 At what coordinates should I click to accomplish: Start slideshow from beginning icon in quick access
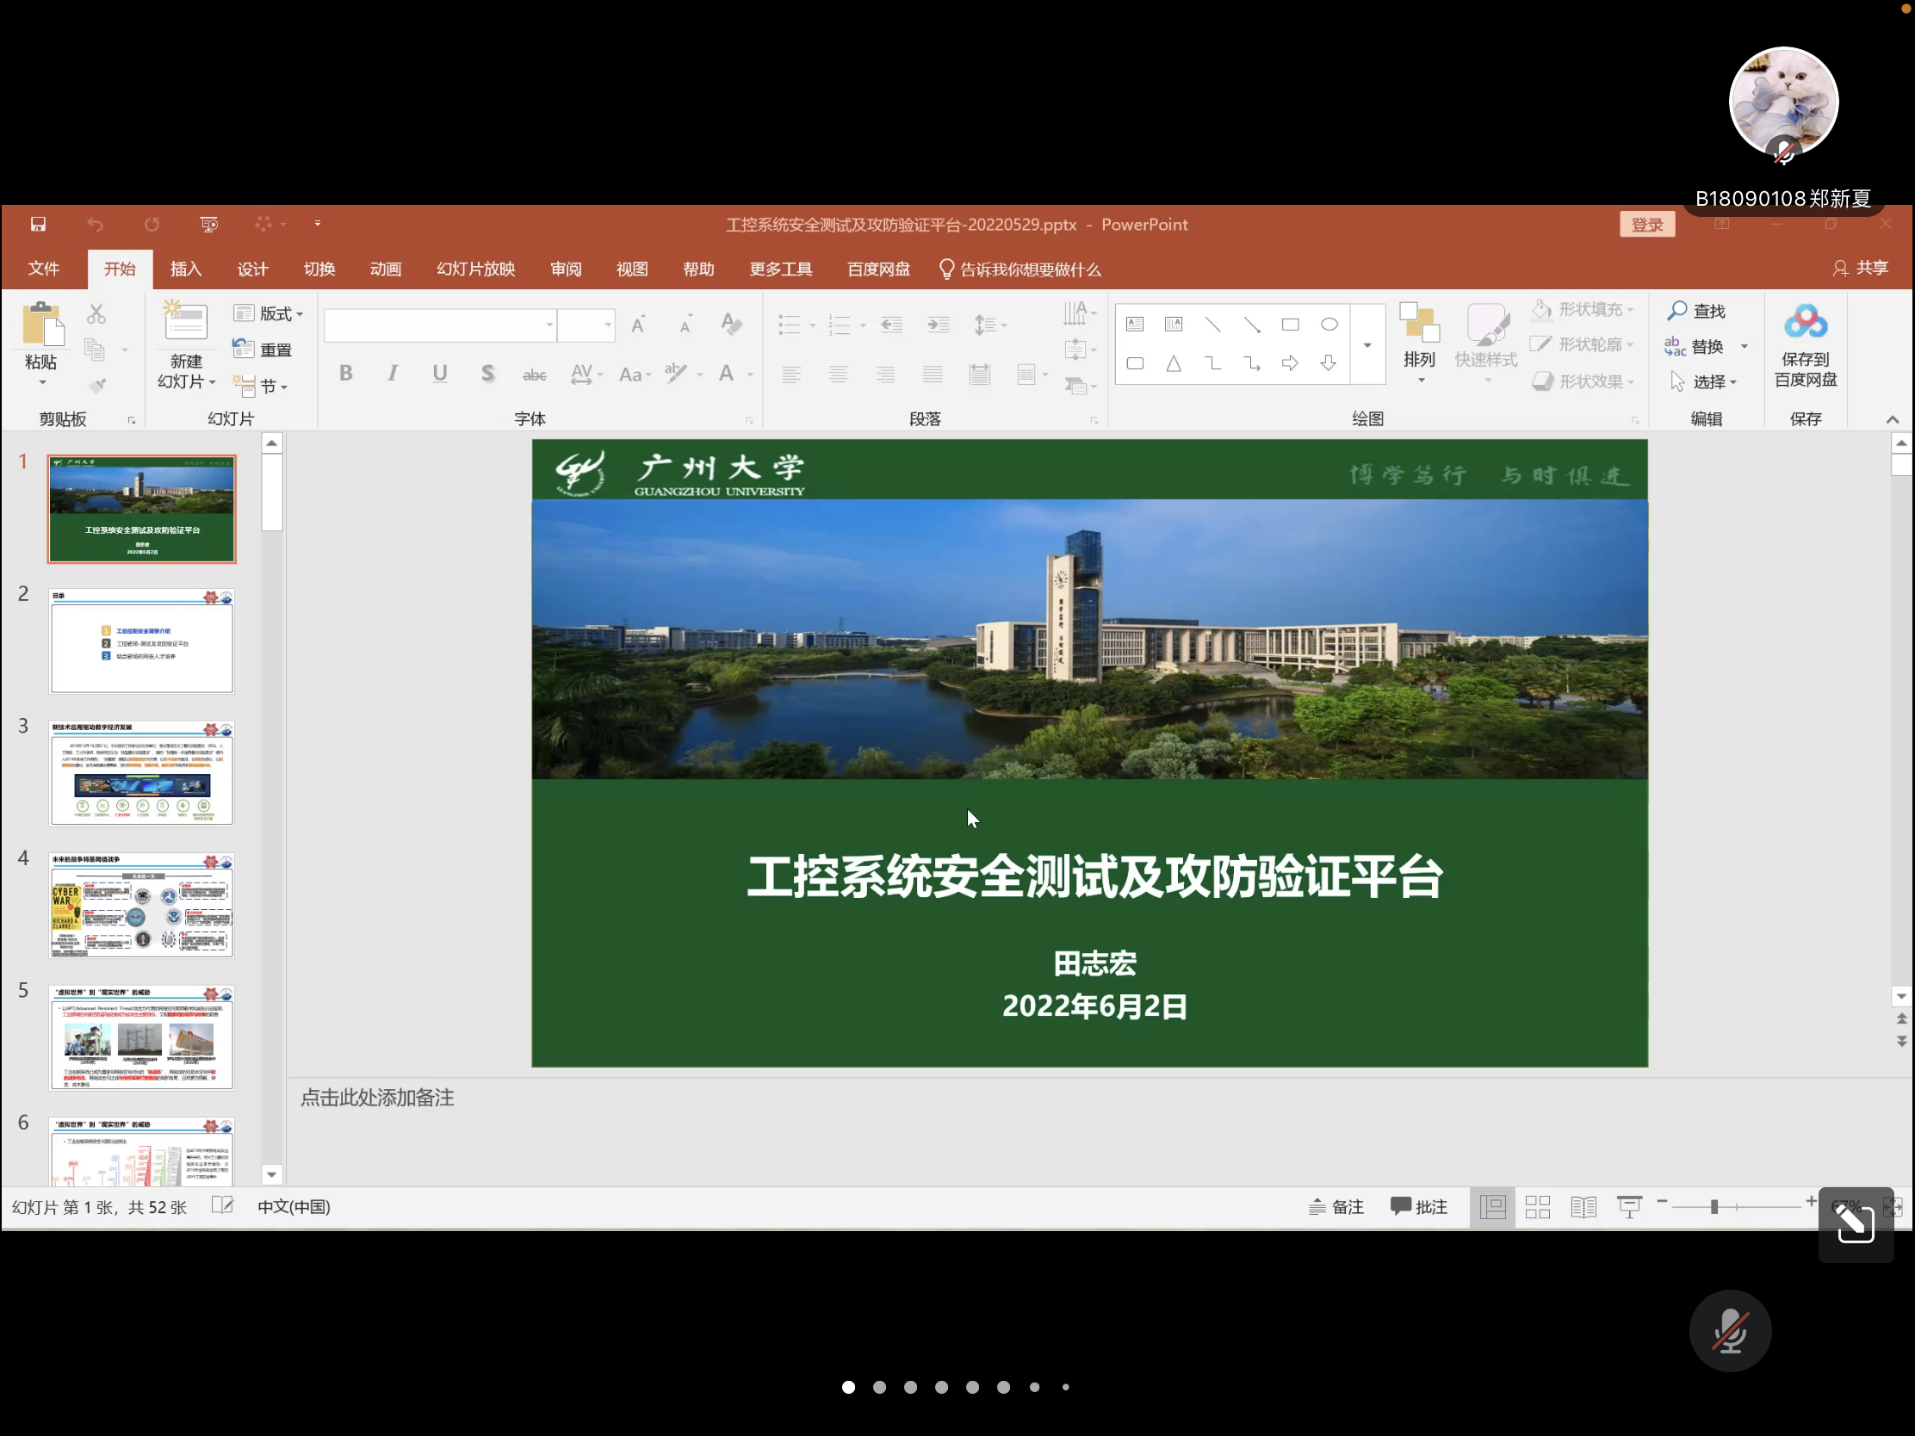pyautogui.click(x=208, y=224)
